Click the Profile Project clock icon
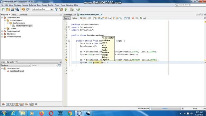The height and width of the screenshot is (116, 206). pyautogui.click(x=78, y=9)
